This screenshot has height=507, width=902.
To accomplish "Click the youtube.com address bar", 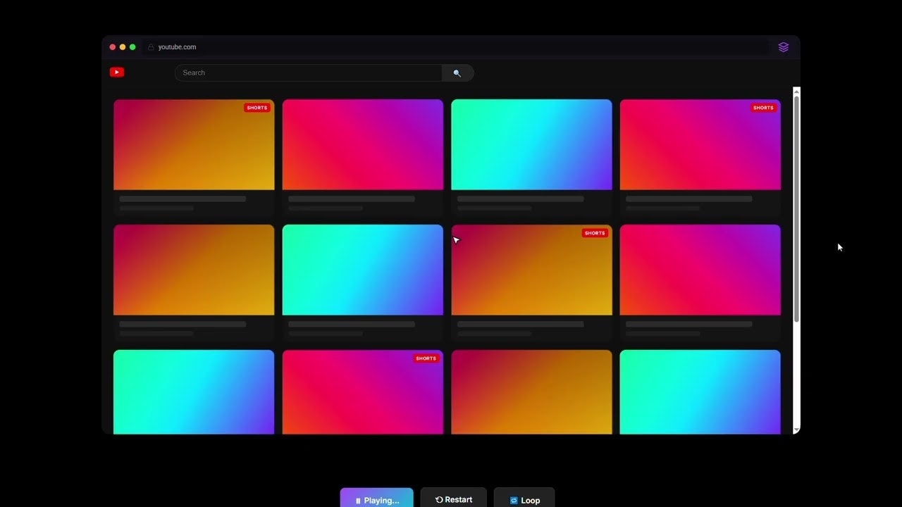I will [x=177, y=46].
